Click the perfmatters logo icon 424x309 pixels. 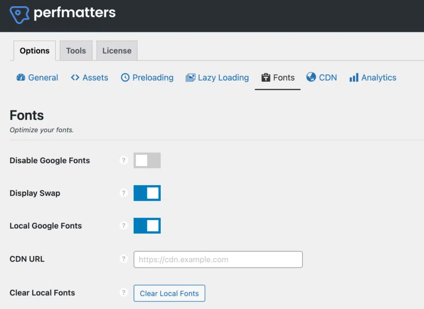pyautogui.click(x=19, y=14)
